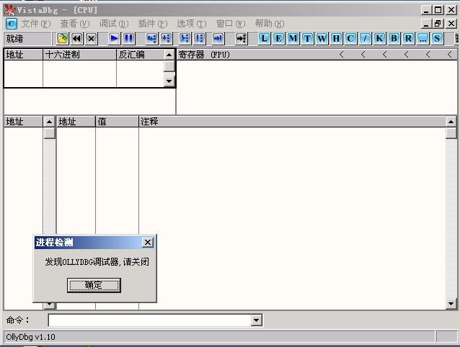The width and height of the screenshot is (460, 347).
Task: Run the program with the play icon
Action: pos(115,38)
